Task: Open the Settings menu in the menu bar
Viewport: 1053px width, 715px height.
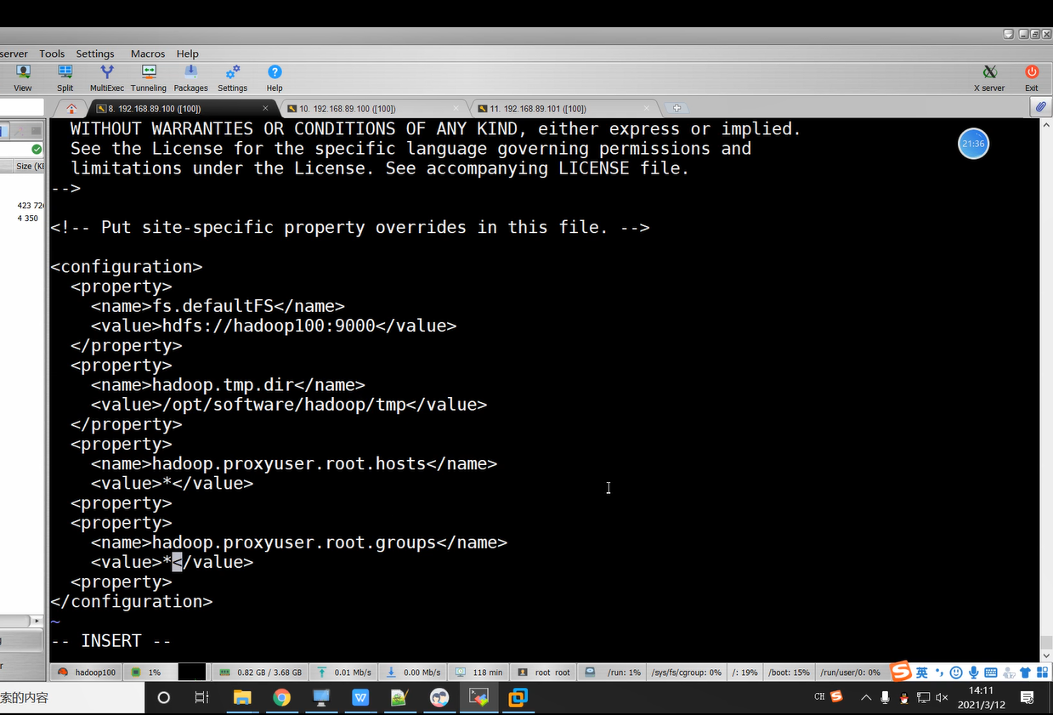Action: (95, 54)
